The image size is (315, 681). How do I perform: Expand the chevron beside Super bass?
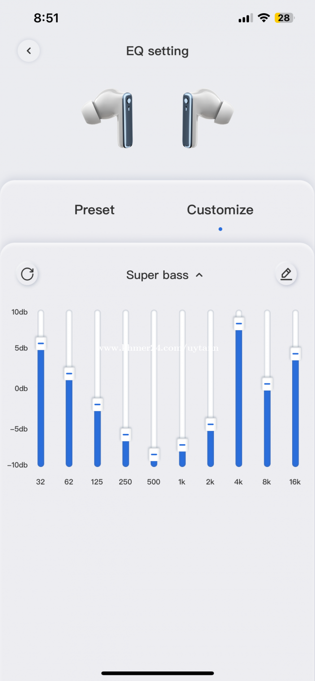coord(199,275)
